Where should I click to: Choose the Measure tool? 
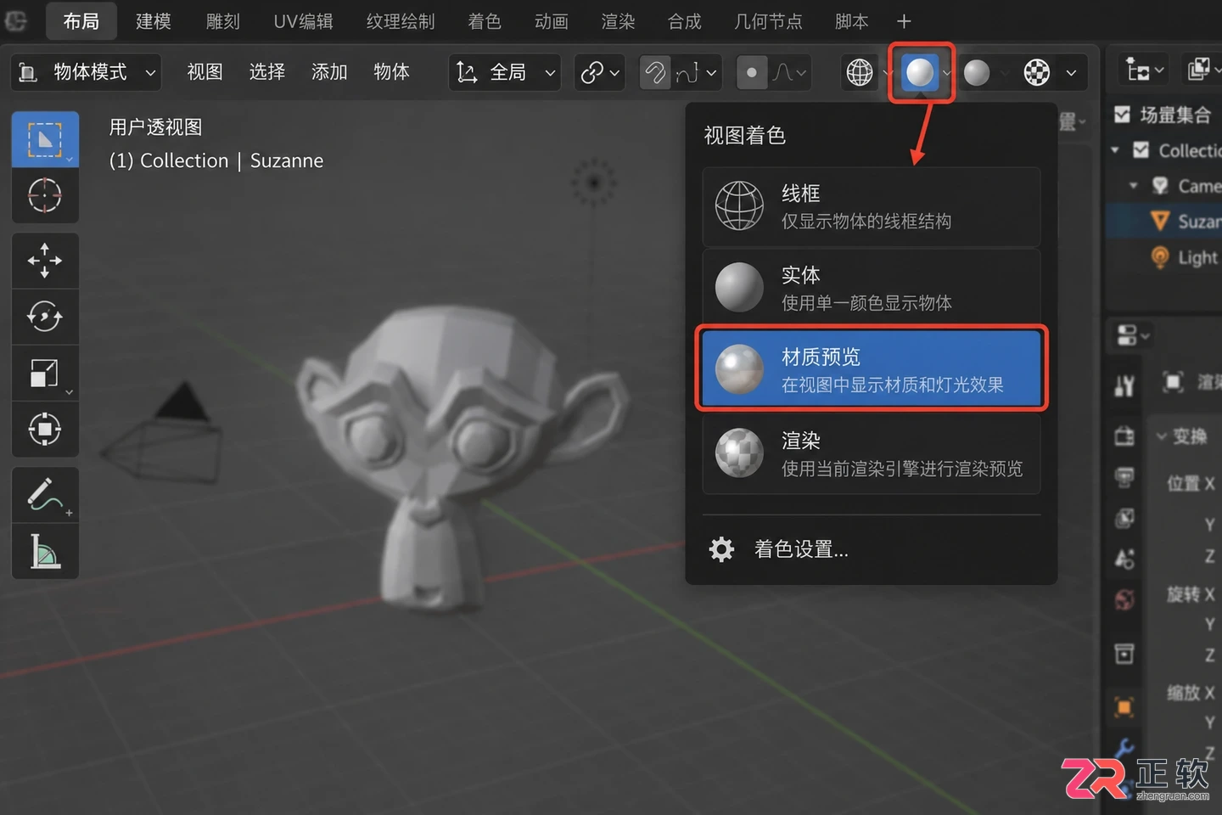(x=45, y=551)
